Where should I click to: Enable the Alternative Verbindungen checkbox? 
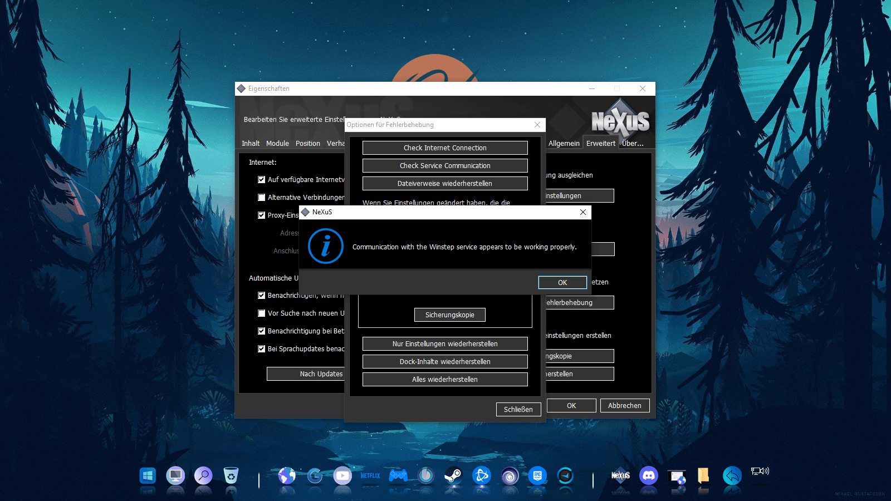(x=262, y=198)
